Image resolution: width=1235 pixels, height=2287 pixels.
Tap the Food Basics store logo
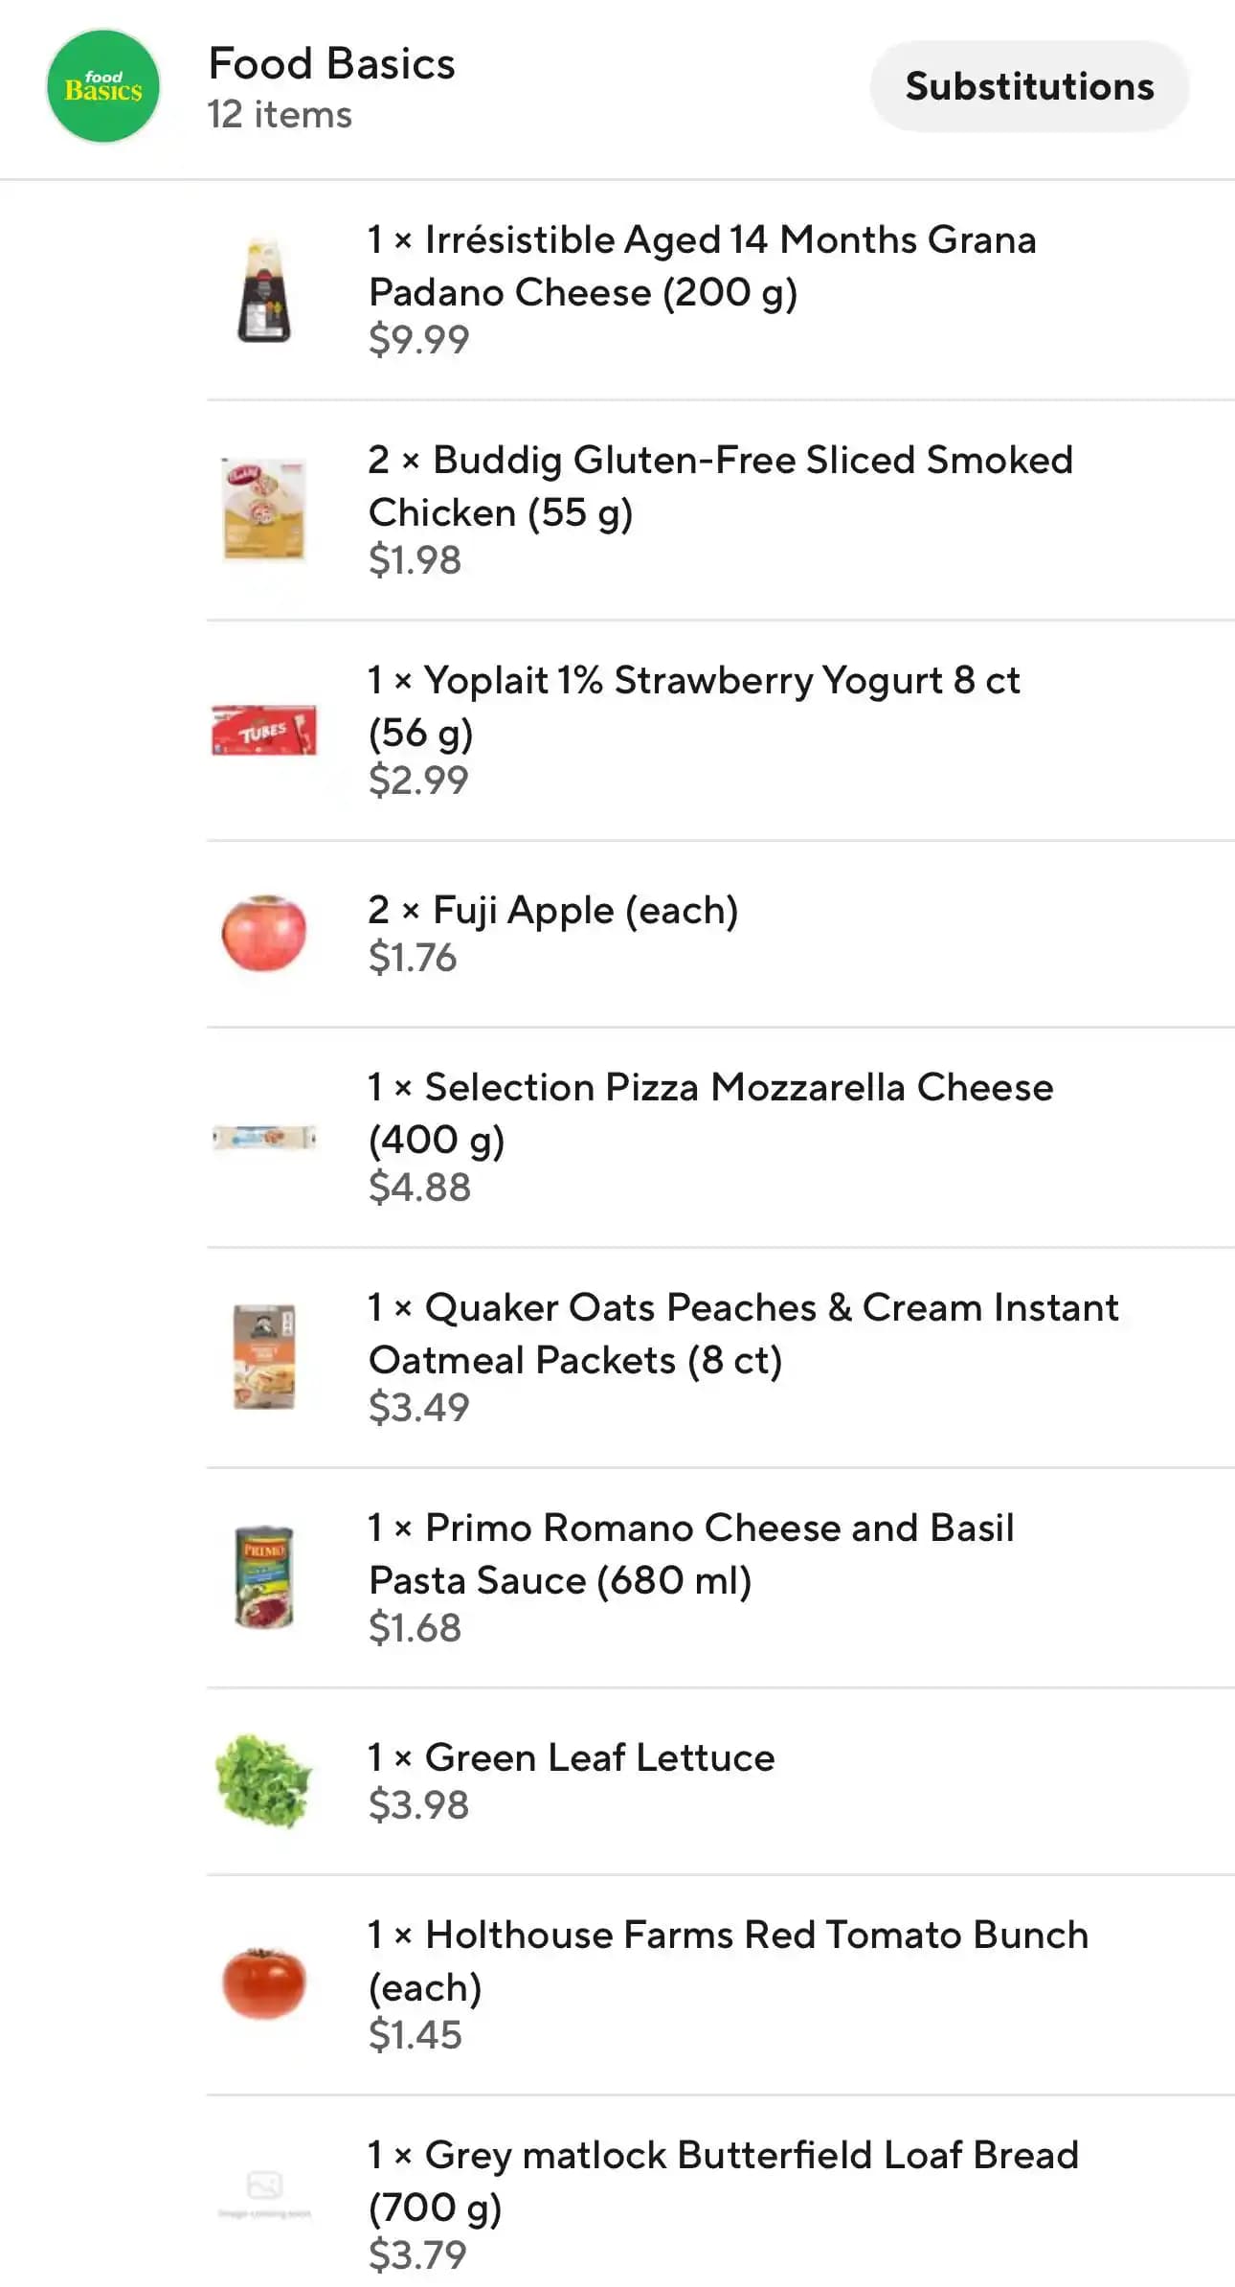click(x=103, y=87)
